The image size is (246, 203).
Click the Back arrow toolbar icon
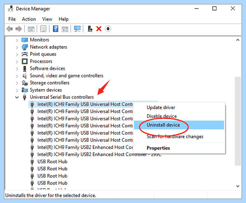9,29
